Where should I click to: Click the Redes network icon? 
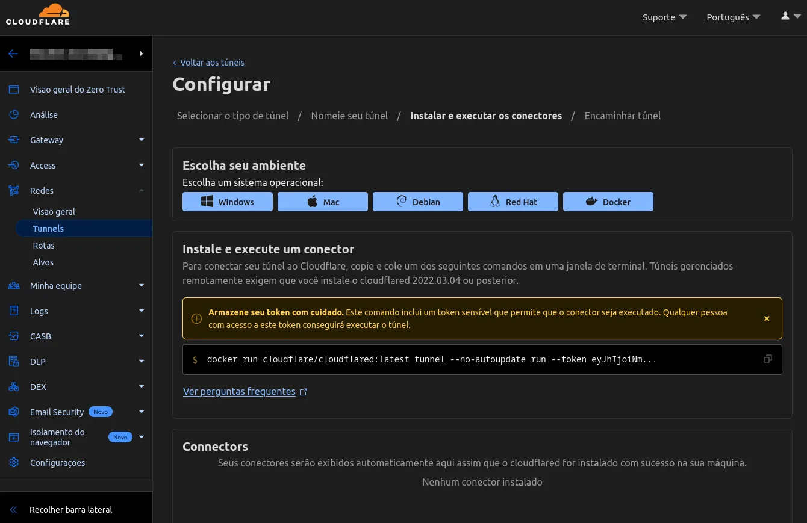click(x=14, y=191)
